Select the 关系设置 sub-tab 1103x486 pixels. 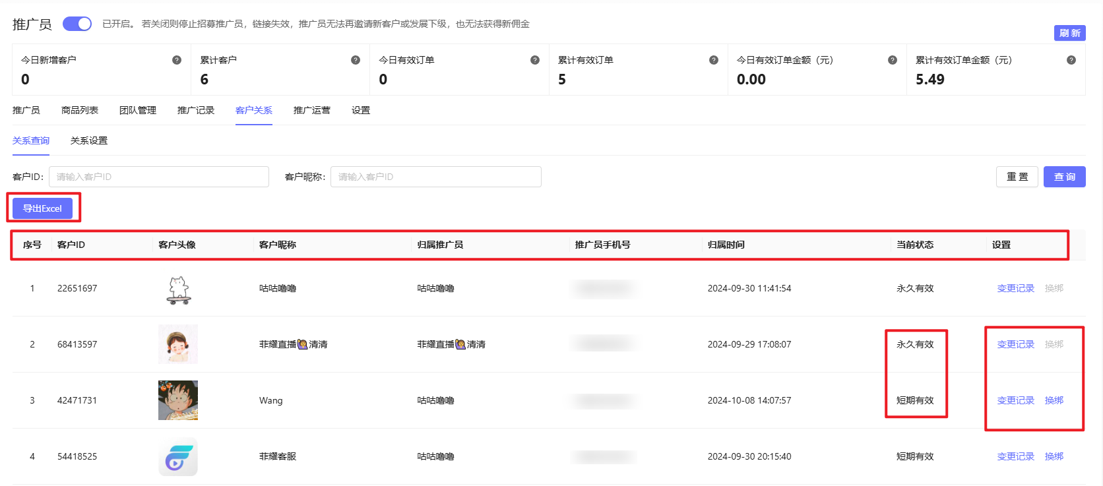coord(89,140)
